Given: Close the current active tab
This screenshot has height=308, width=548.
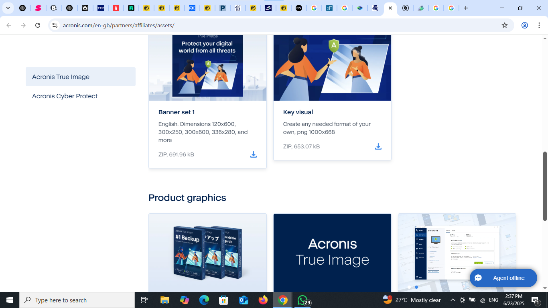Looking at the screenshot, I should pyautogui.click(x=390, y=8).
